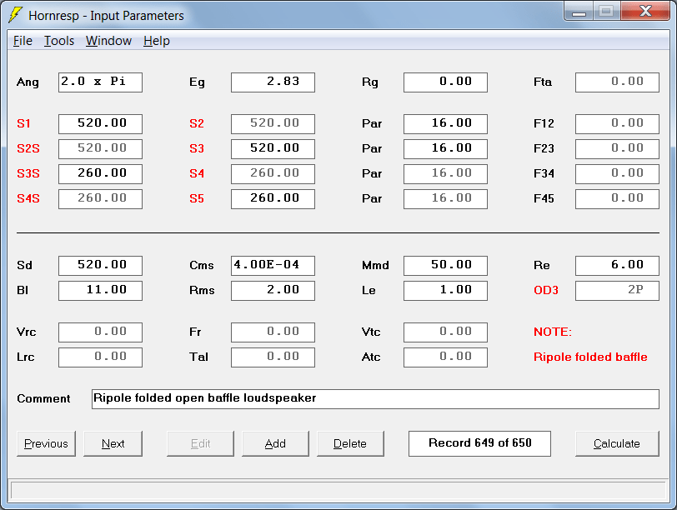Click the OD3 field showing 2P
The width and height of the screenshot is (677, 510).
click(x=618, y=290)
